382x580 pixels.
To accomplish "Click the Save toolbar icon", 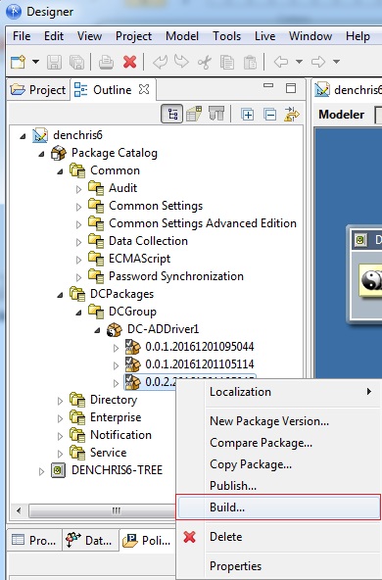I will [54, 62].
